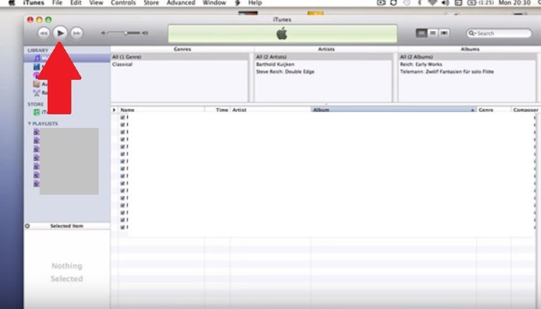Sort tracks by the Name column header
The width and height of the screenshot is (541, 309).
point(161,110)
